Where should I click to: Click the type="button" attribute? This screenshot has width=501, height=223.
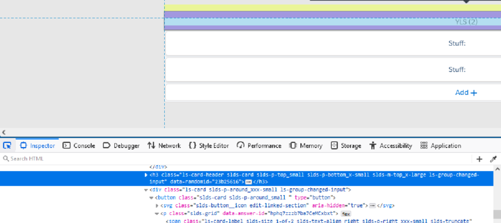click(313, 198)
